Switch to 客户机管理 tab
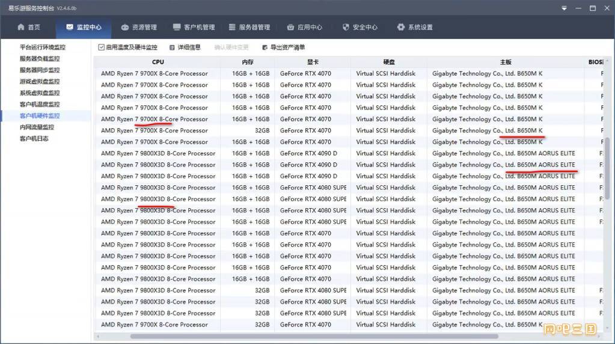The height and width of the screenshot is (344, 615). point(194,27)
